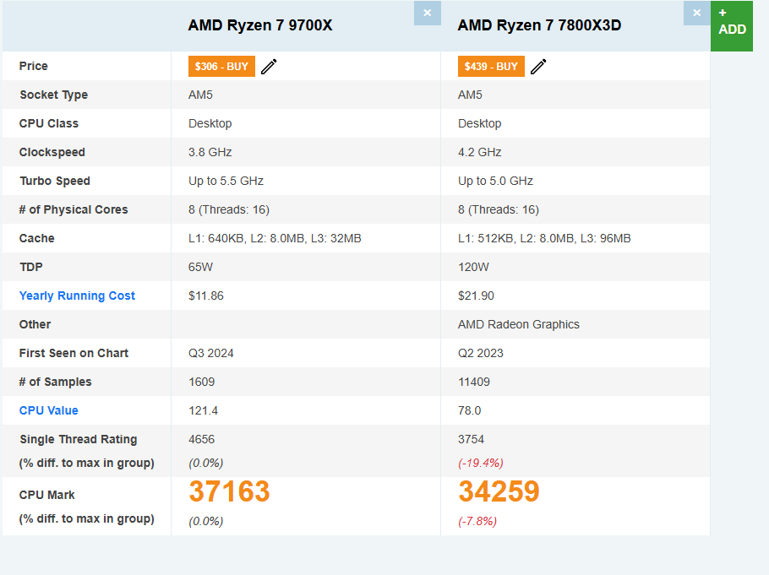Click the AMD Ryzen 7 9700X heading
769x575 pixels.
(260, 25)
